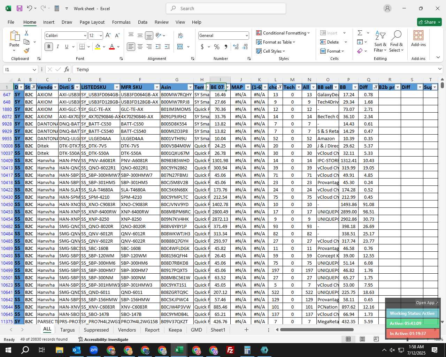Select the Targus sheet tab
Image resolution: width=446 pixels, height=357 pixels.
pyautogui.click(x=67, y=330)
